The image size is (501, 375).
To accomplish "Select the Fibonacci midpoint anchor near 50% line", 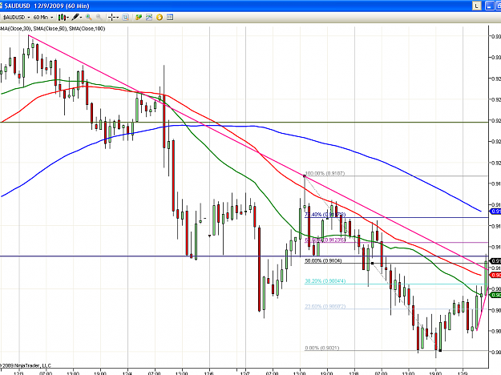I will click(372, 263).
